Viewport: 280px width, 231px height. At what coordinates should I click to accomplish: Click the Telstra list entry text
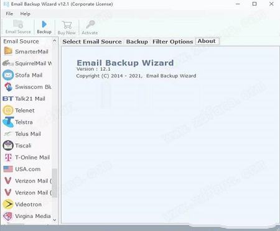pos(24,122)
